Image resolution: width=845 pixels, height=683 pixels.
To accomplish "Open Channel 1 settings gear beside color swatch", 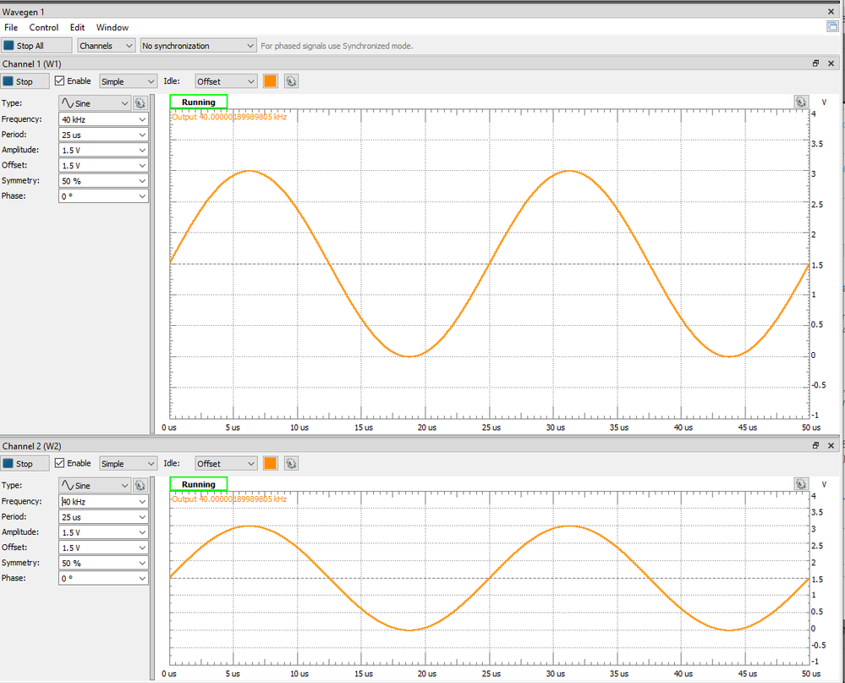I will [291, 81].
